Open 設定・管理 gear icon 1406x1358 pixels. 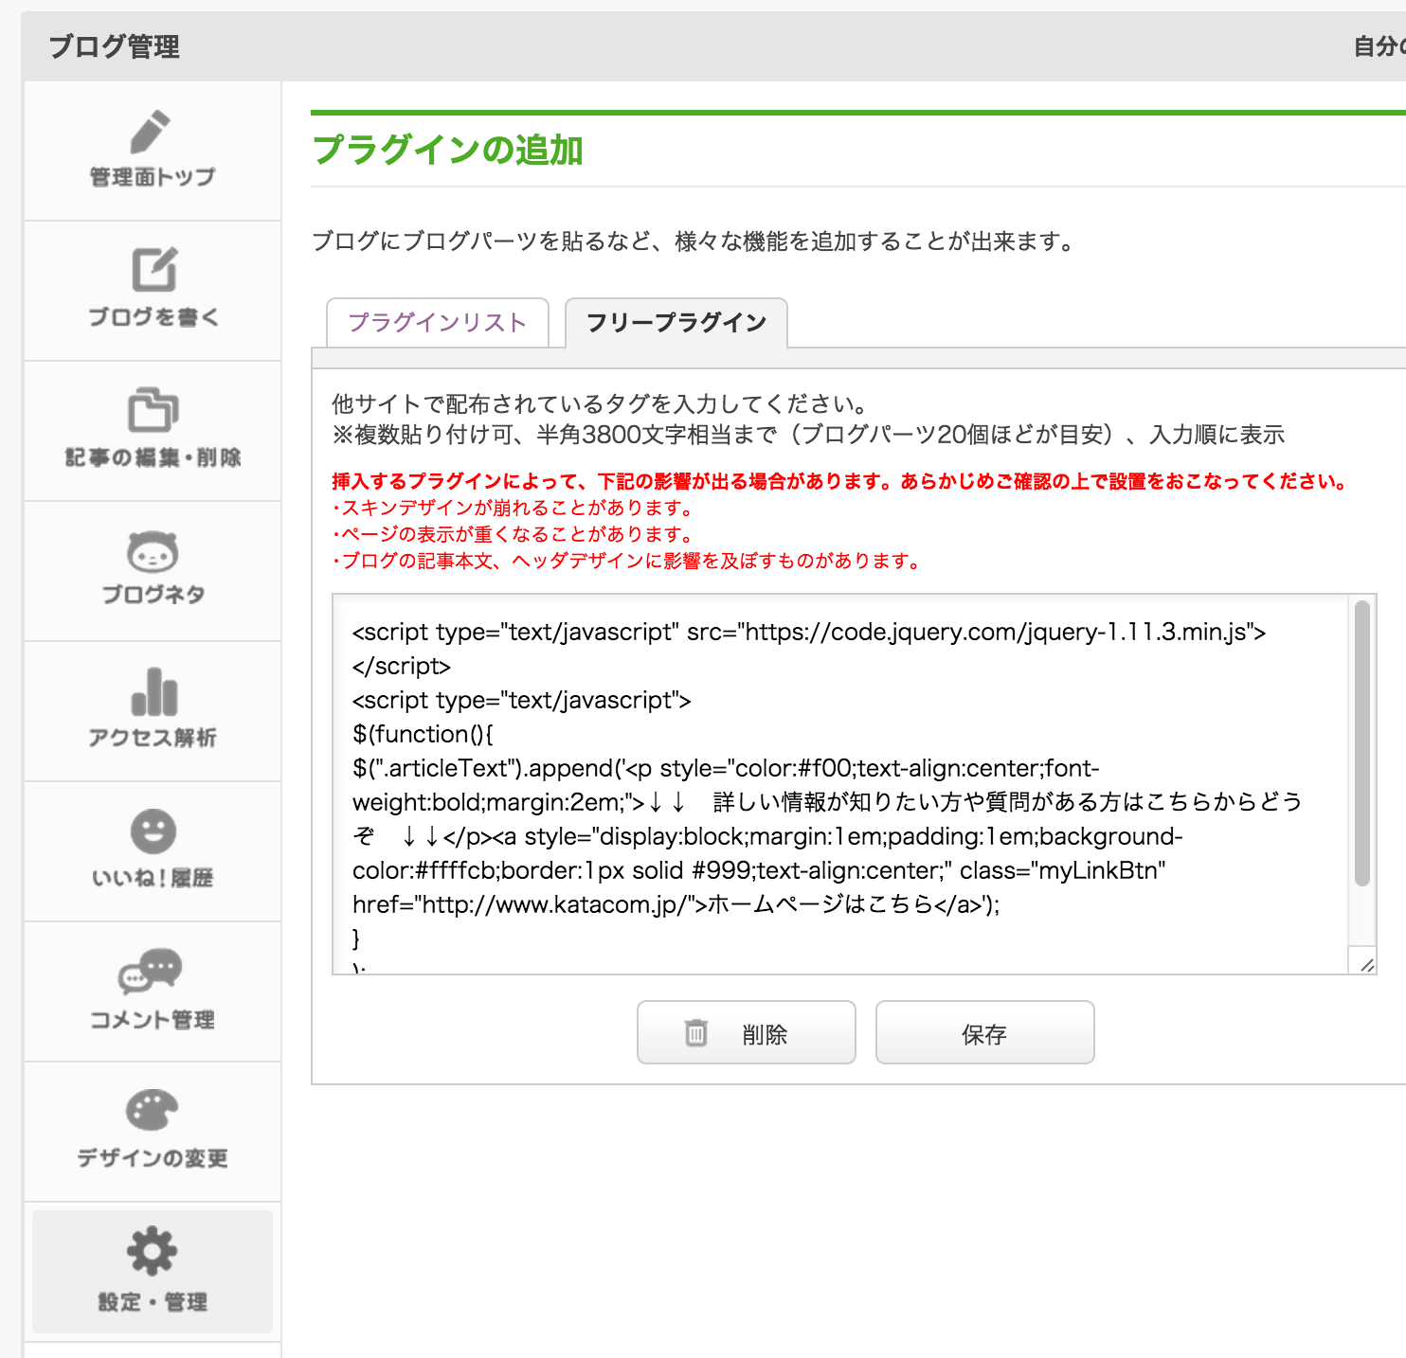pyautogui.click(x=153, y=1251)
